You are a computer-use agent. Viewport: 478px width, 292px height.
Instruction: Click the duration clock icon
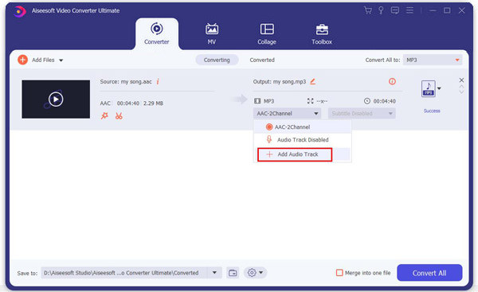tap(367, 101)
